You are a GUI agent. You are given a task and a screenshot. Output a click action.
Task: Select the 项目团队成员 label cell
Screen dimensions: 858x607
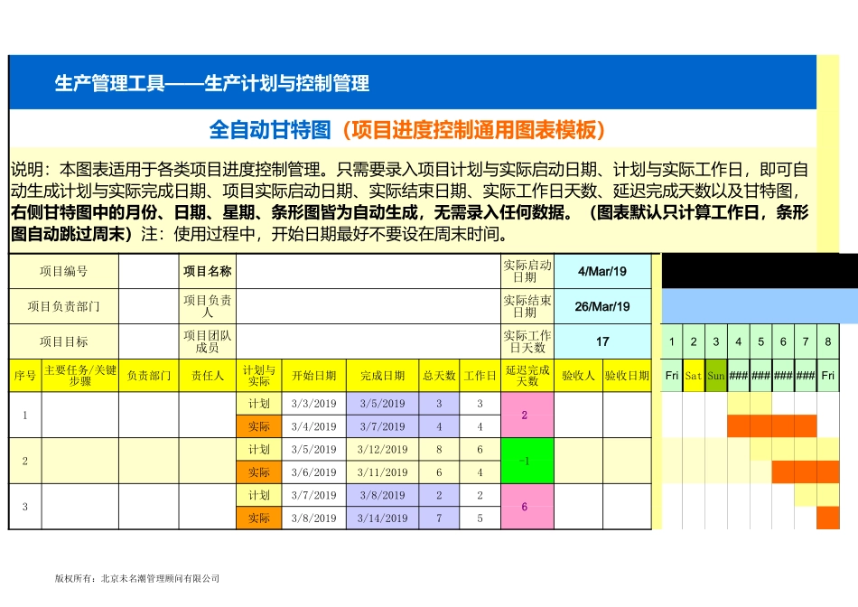(x=208, y=341)
